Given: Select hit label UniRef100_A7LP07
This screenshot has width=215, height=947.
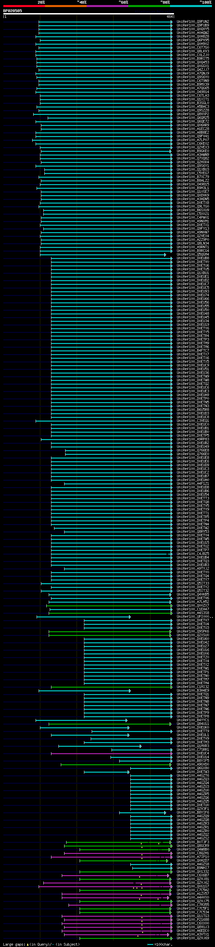Looking at the screenshot, I should pos(193,140).
